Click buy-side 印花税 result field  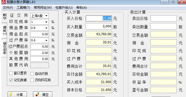99,50
